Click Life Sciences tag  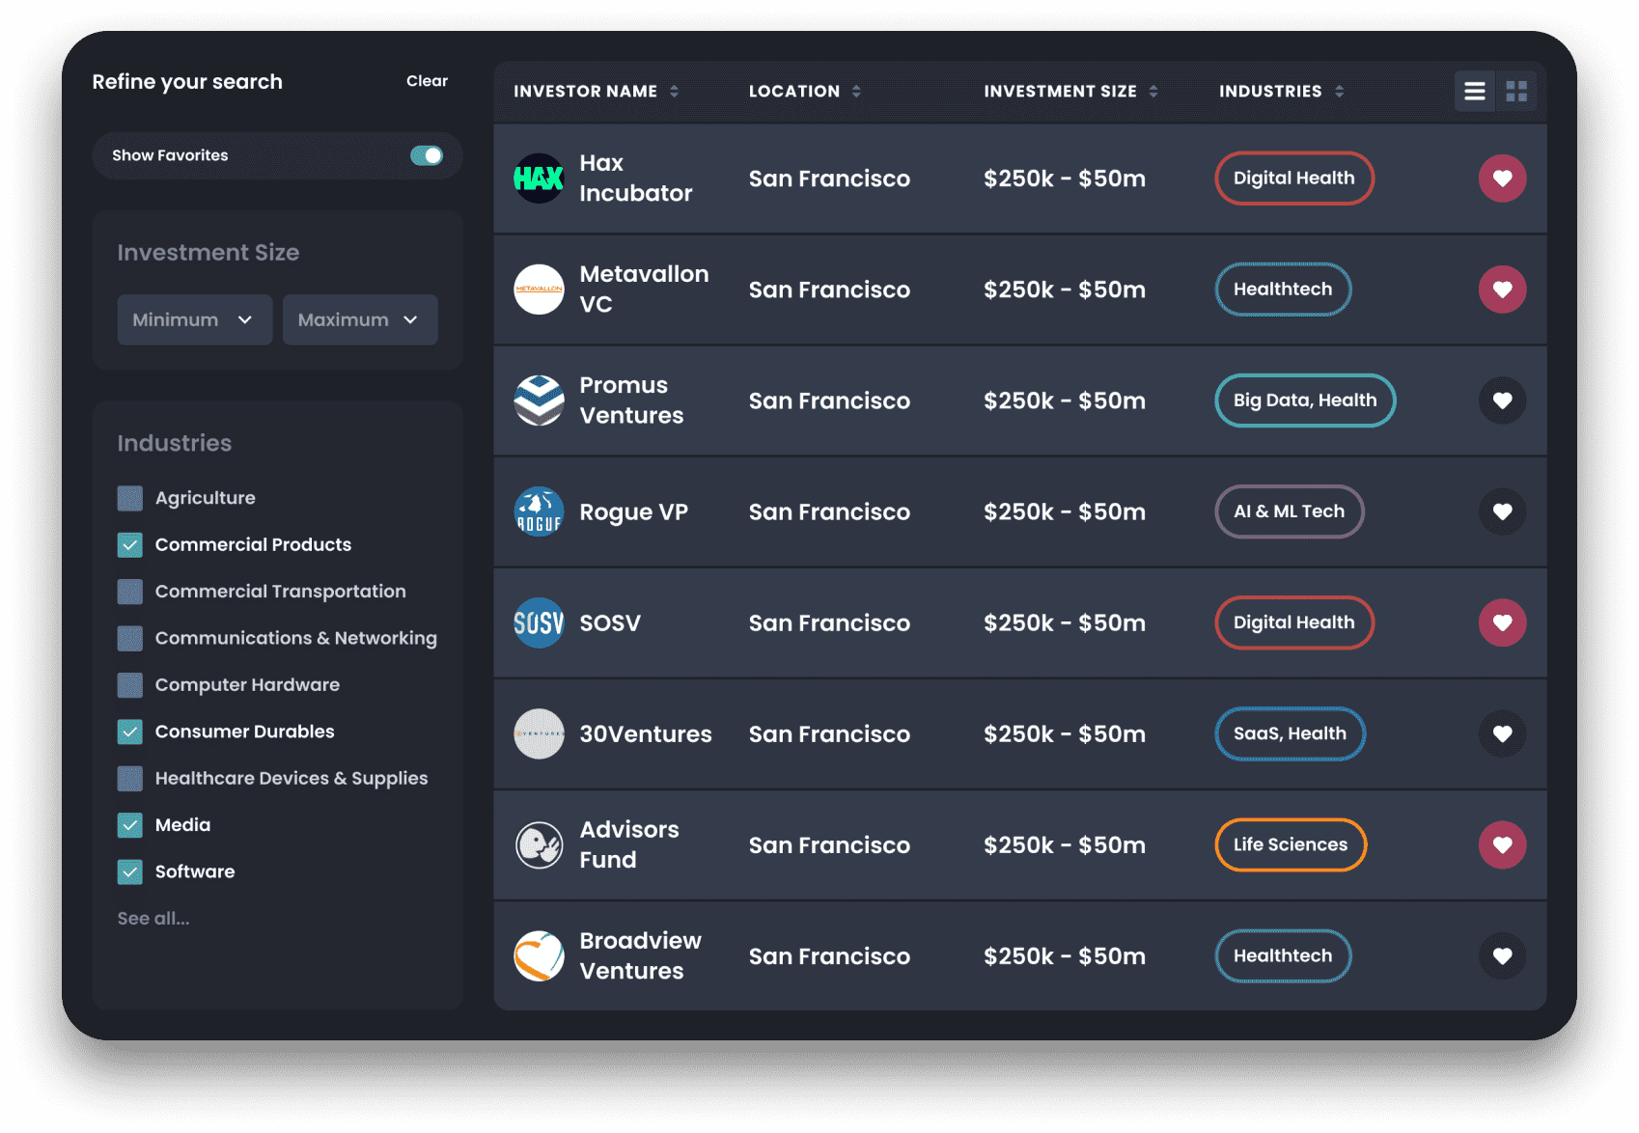point(1291,844)
